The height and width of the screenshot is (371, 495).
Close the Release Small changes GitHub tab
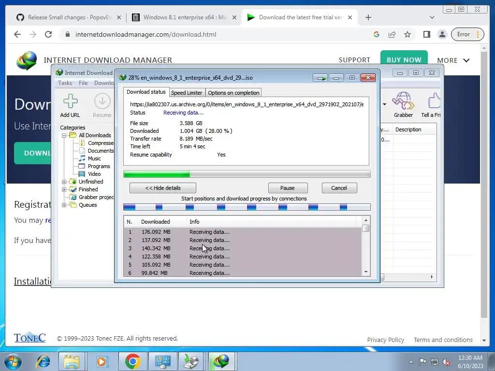tap(119, 17)
